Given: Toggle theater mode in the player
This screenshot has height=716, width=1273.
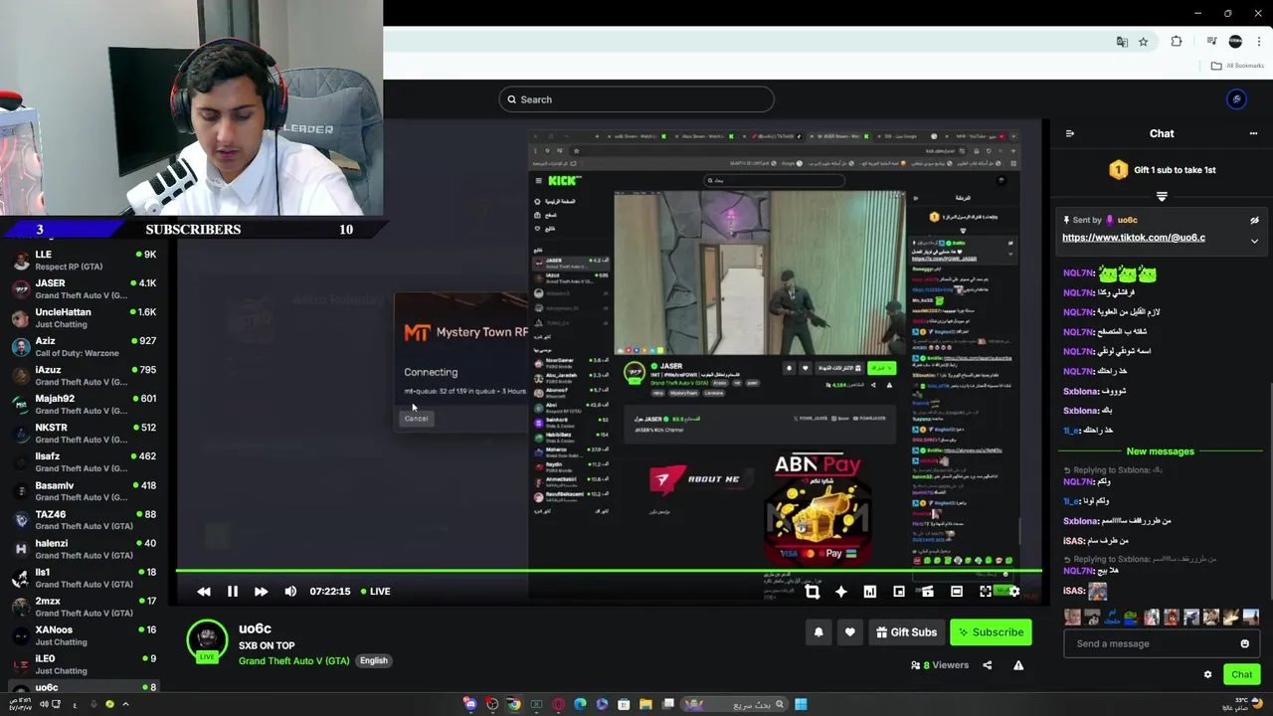Looking at the screenshot, I should pyautogui.click(x=957, y=591).
